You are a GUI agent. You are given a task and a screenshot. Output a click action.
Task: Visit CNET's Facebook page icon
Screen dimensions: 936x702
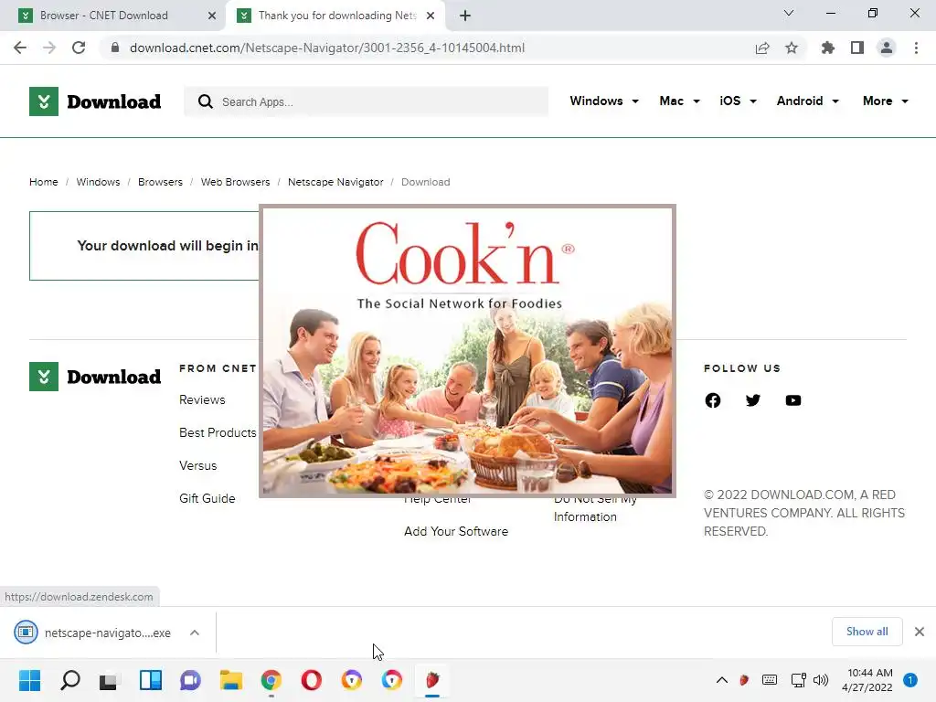[713, 400]
